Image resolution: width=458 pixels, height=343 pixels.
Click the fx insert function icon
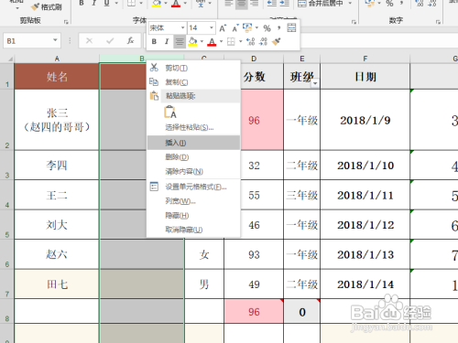[131, 40]
